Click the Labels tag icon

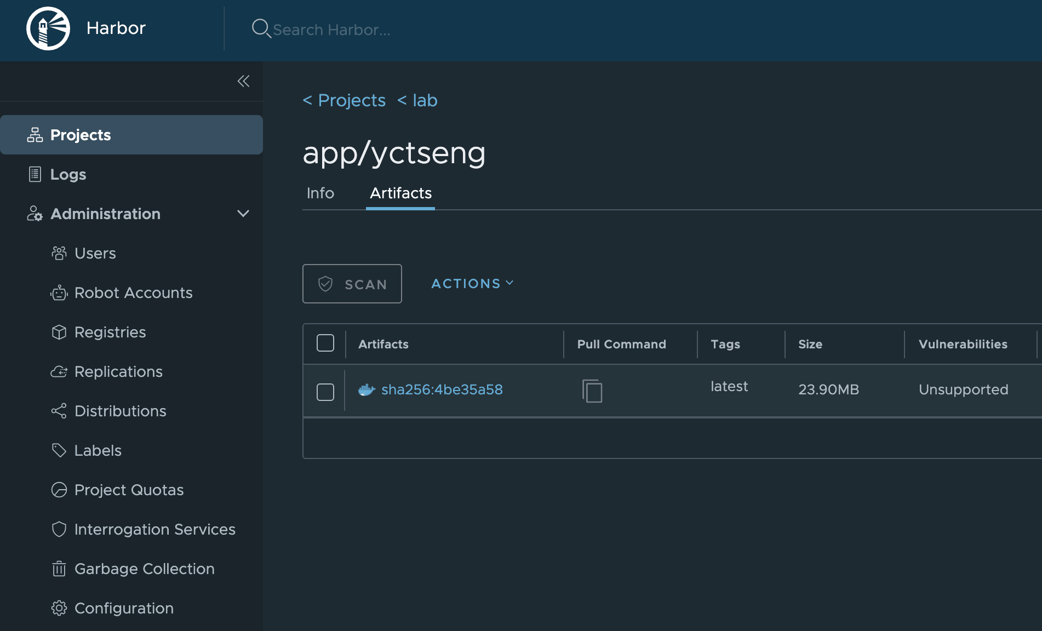tap(59, 450)
